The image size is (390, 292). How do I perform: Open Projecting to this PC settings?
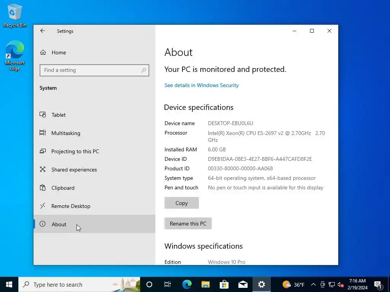(x=94, y=151)
